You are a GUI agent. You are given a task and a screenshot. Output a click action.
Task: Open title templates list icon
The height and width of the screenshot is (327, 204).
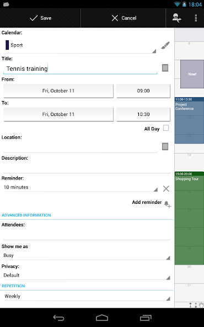click(x=165, y=68)
